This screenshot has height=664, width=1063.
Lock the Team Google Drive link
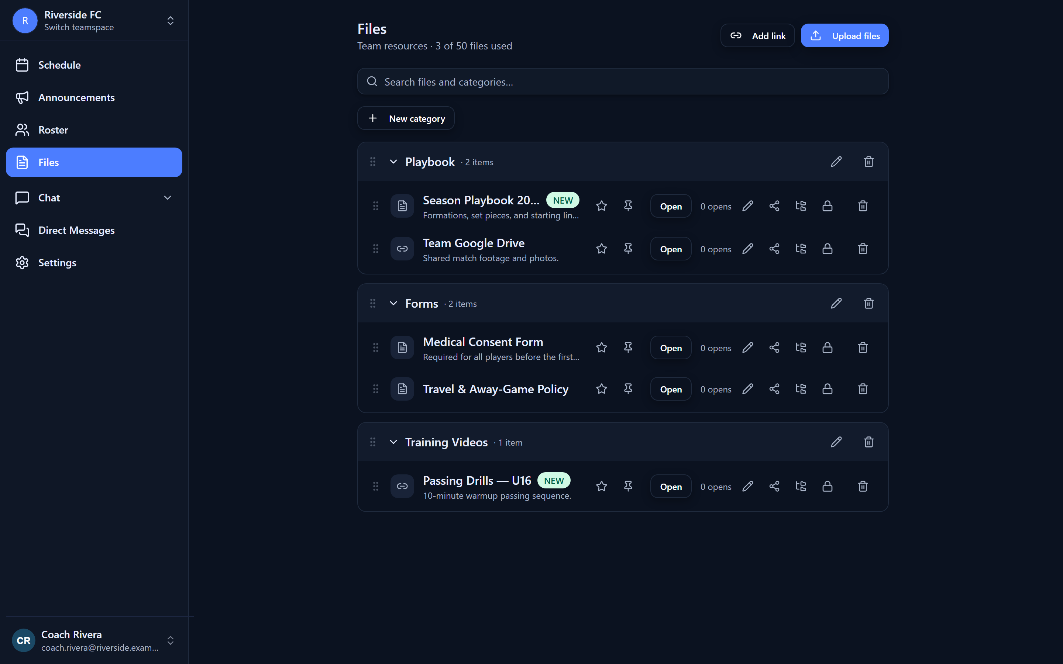point(828,249)
